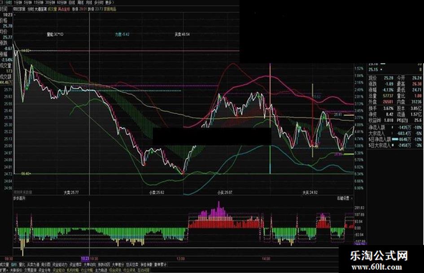Switch to the 分时 period tab

(9, 2)
